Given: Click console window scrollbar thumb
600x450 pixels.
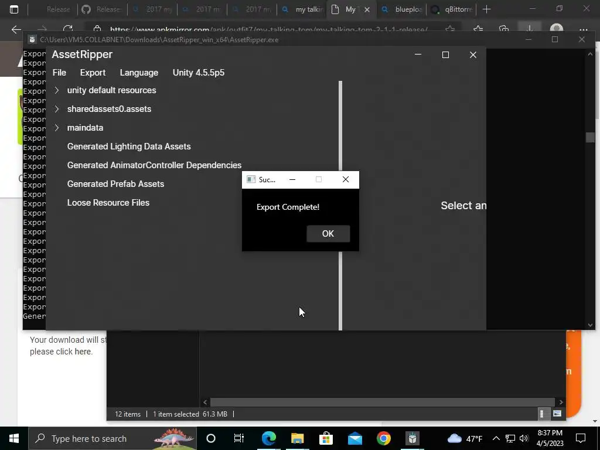Looking at the screenshot, I should tap(590, 137).
